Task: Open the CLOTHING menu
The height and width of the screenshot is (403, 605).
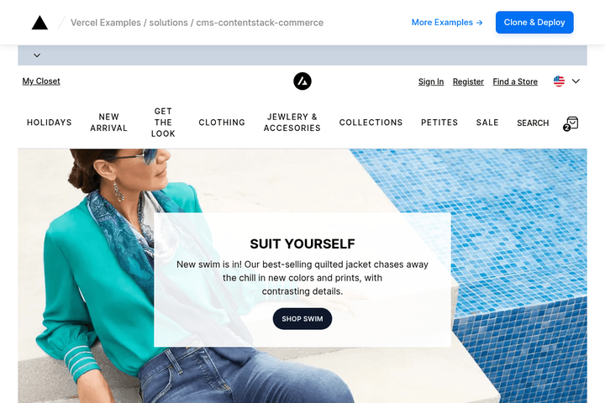Action: tap(222, 123)
